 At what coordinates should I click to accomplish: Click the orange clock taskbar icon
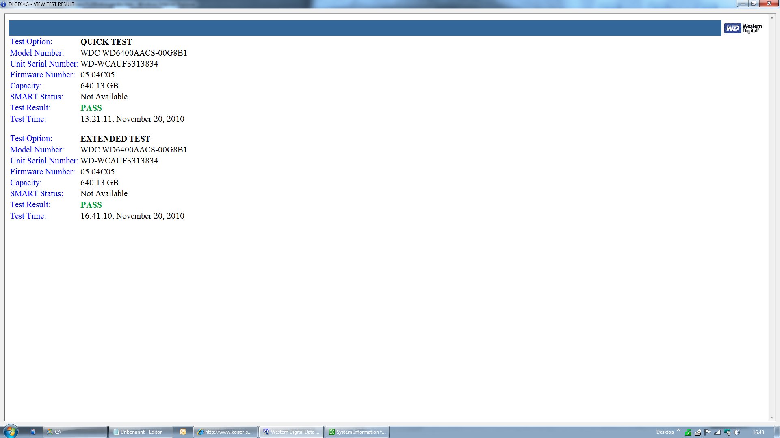pyautogui.click(x=183, y=432)
